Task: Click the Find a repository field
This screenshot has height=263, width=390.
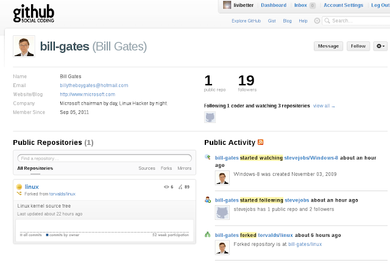Action: tap(104, 158)
